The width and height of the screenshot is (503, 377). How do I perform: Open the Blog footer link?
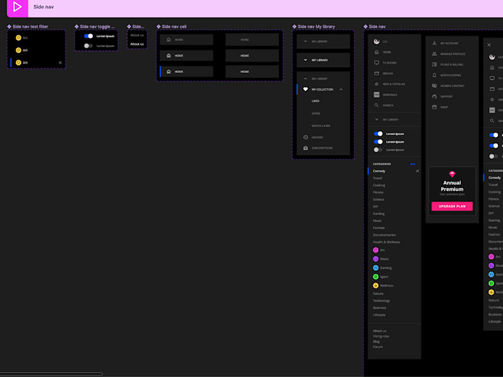pyautogui.click(x=376, y=341)
